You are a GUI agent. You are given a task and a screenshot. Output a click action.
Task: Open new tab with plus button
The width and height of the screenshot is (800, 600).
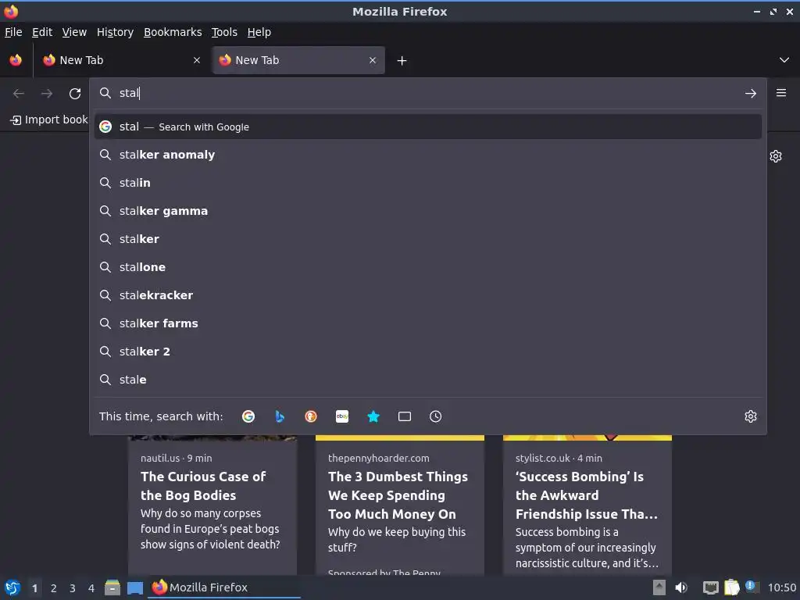[402, 61]
